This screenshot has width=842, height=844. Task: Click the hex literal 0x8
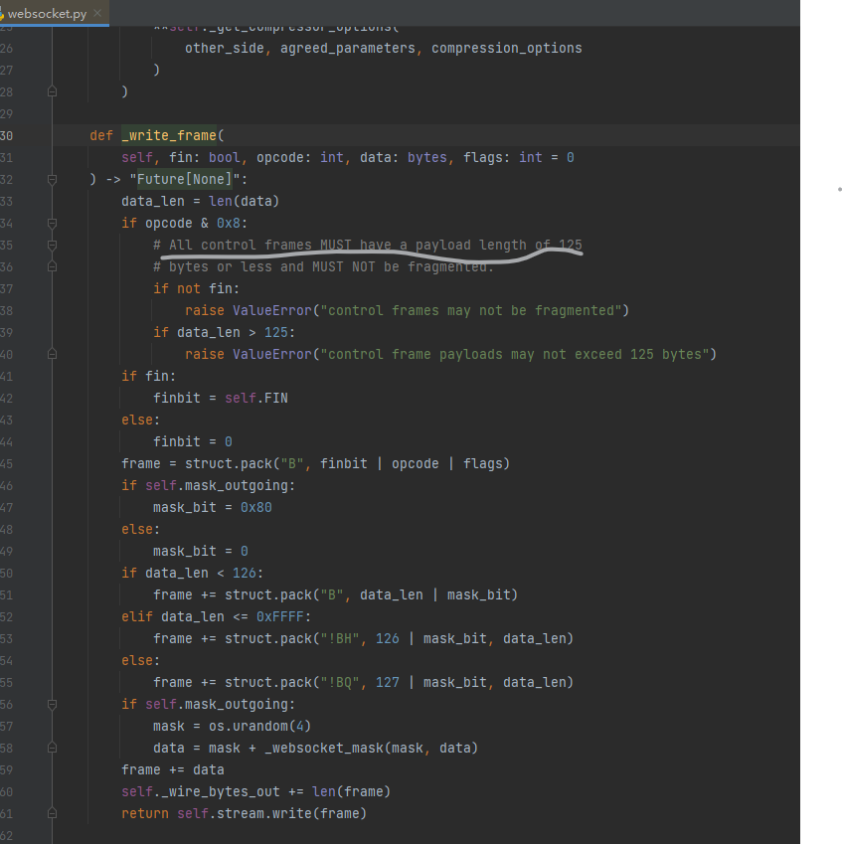click(x=229, y=223)
